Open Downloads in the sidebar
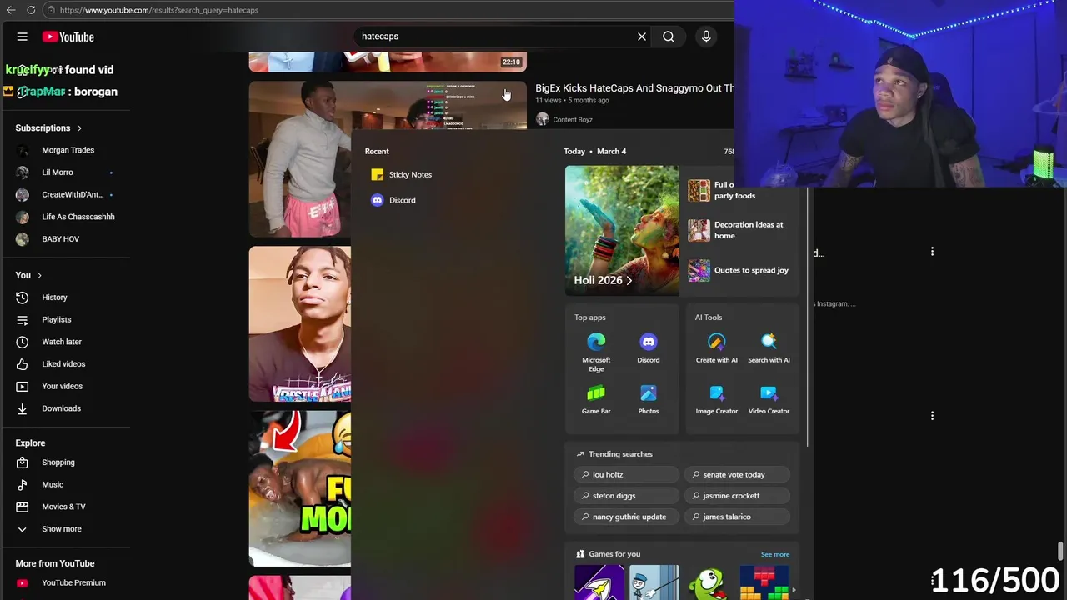1067x600 pixels. (x=62, y=408)
